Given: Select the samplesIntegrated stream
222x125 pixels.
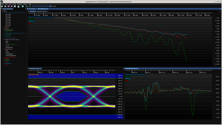Looking at the screenshot, I should pyautogui.click(x=10, y=55).
